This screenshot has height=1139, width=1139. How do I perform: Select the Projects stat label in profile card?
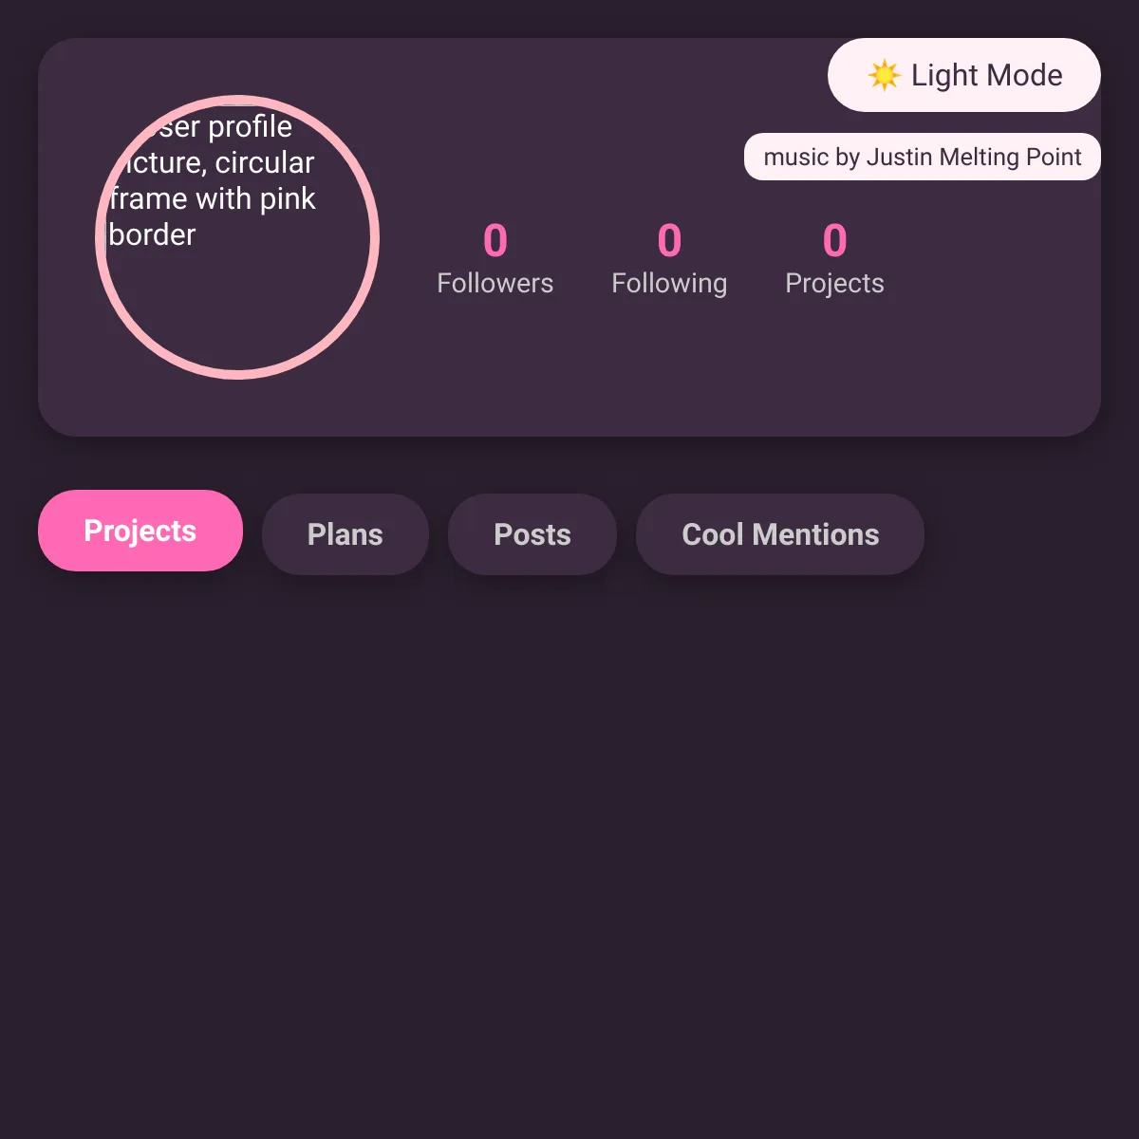click(x=834, y=283)
